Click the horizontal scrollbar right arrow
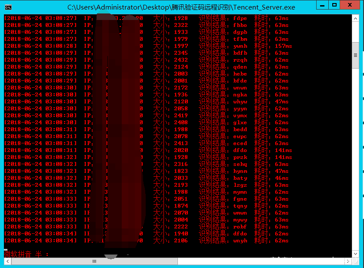364x268 pixels. point(347,261)
